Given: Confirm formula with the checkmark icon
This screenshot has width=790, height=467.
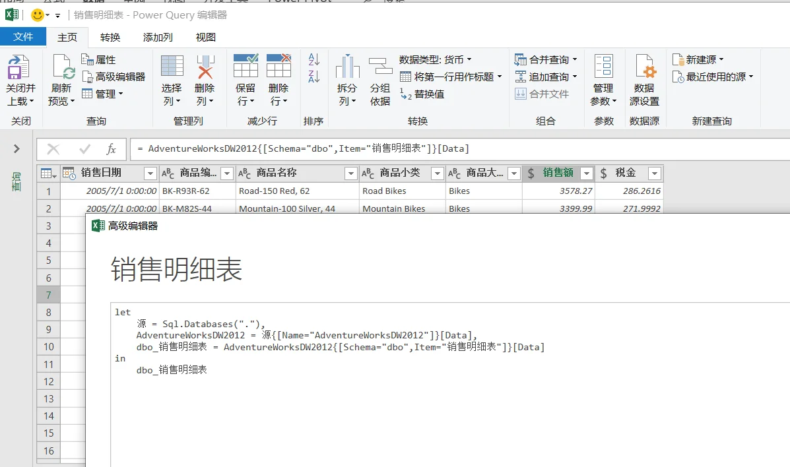Looking at the screenshot, I should 85,148.
